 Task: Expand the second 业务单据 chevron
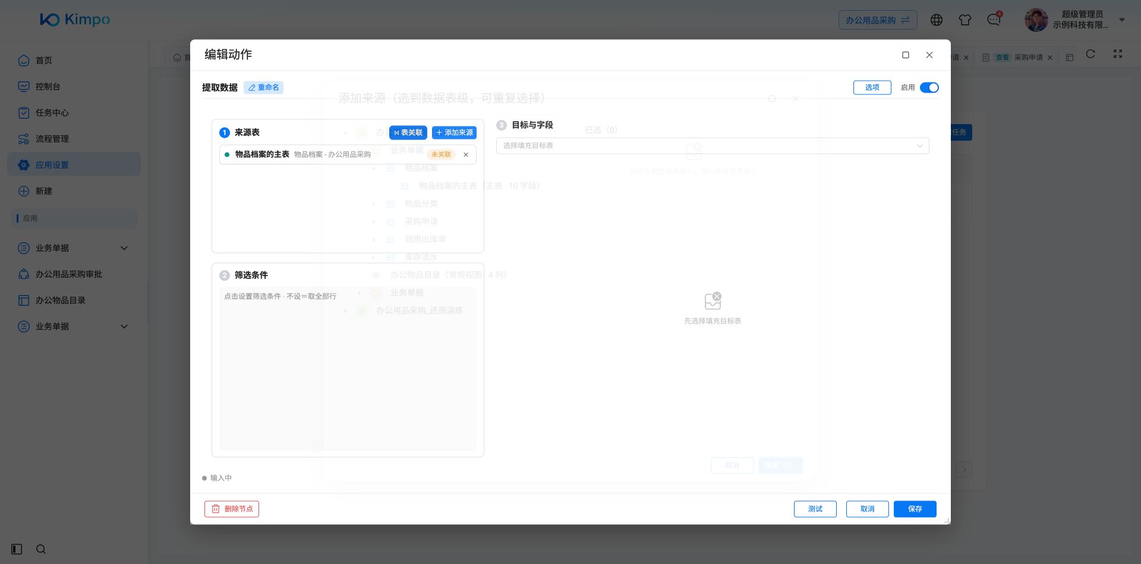[x=124, y=326]
